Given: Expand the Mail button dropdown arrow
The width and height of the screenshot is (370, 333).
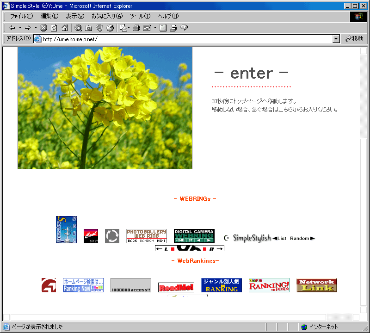Looking at the screenshot, I should pyautogui.click(x=129, y=28).
